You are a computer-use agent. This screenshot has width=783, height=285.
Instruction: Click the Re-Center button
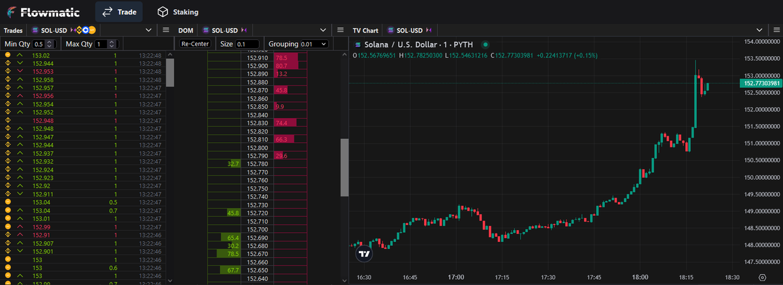[x=195, y=44]
